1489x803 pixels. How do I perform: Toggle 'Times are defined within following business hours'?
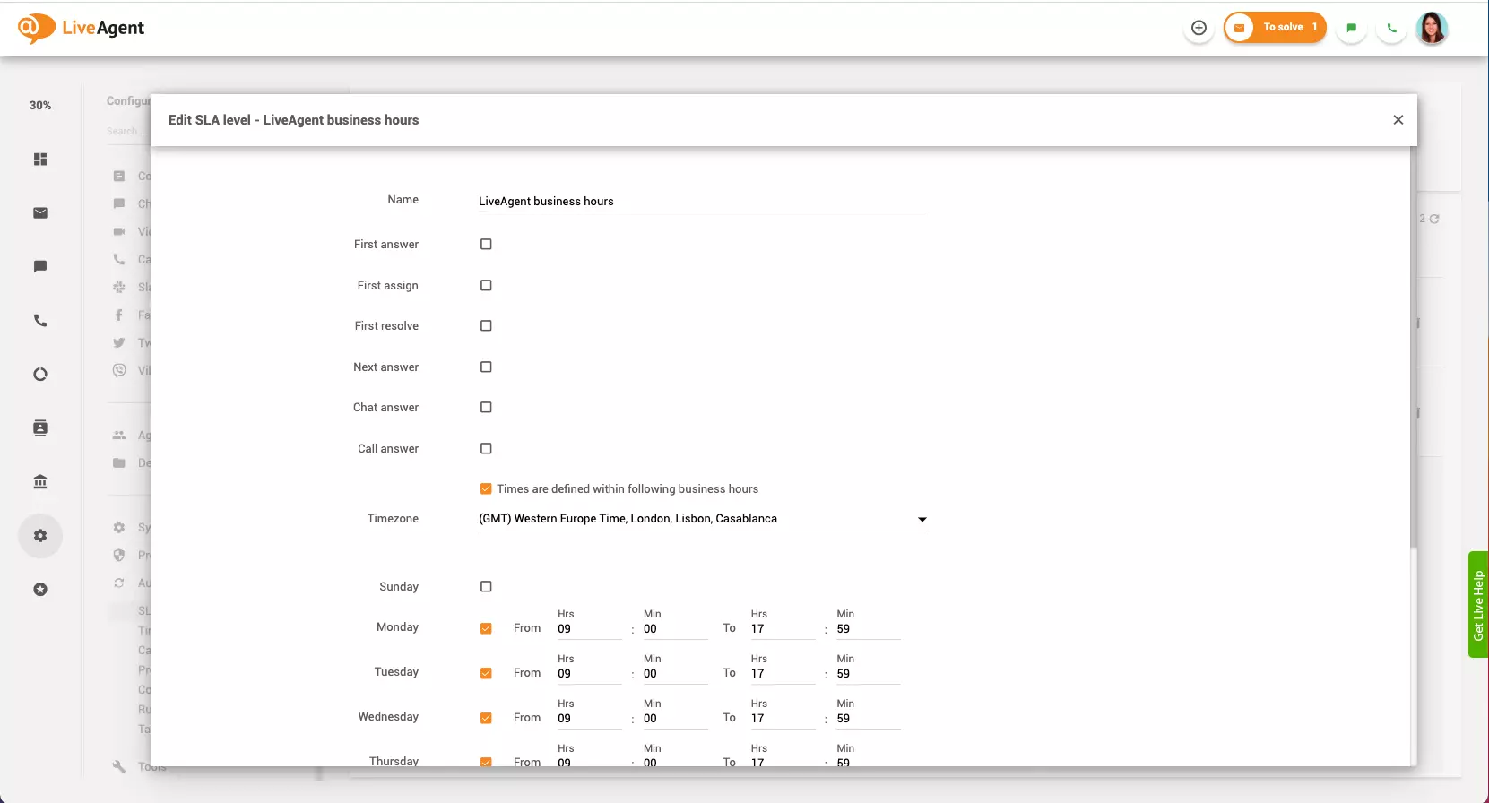[x=486, y=489]
